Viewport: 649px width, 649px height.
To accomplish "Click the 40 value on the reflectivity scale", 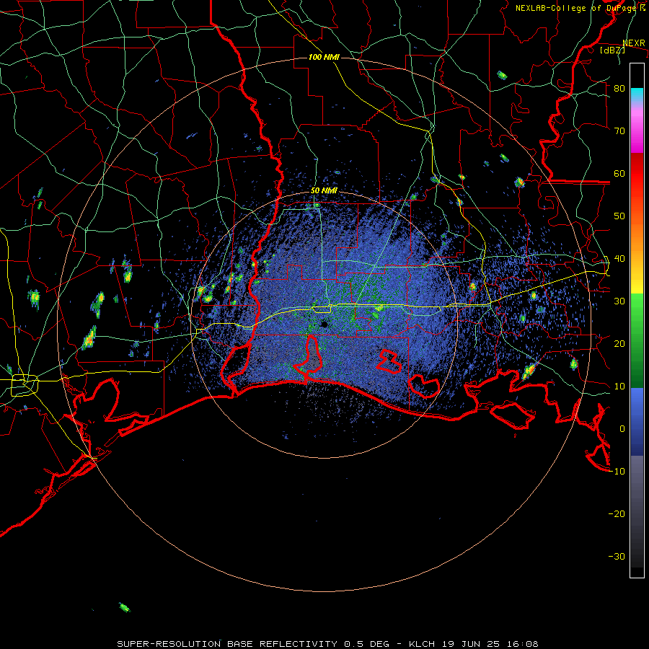I will click(x=619, y=259).
